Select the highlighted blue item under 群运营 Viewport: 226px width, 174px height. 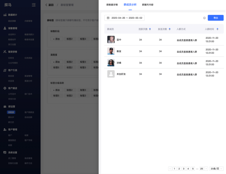[11, 112]
